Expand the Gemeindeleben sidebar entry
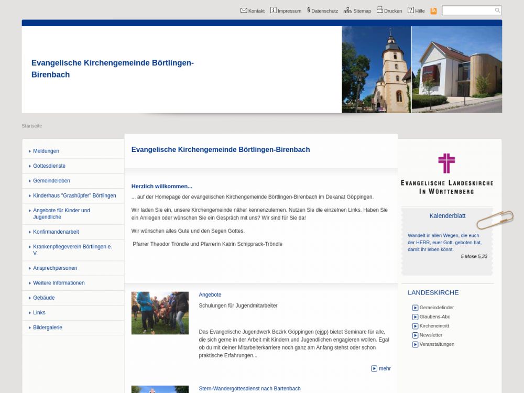Viewport: 524px width, 393px height. (x=51, y=181)
